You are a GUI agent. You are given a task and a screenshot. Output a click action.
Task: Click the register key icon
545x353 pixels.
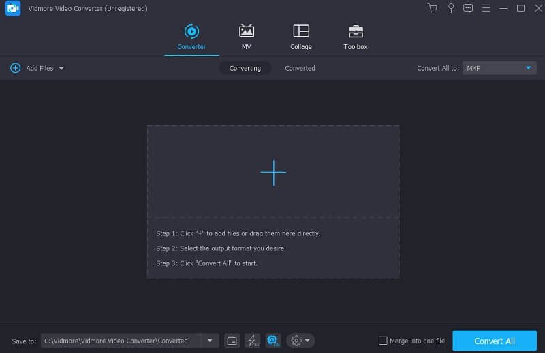[x=450, y=8]
